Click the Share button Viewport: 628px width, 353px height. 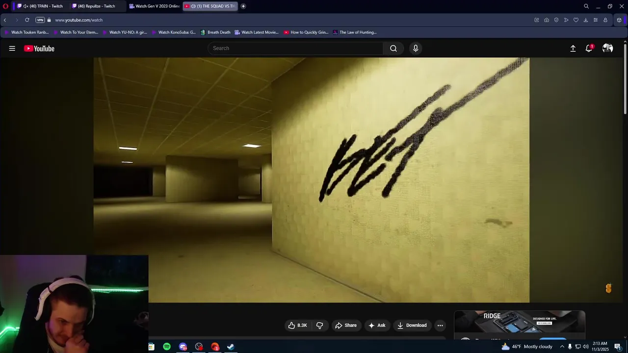[346, 326]
